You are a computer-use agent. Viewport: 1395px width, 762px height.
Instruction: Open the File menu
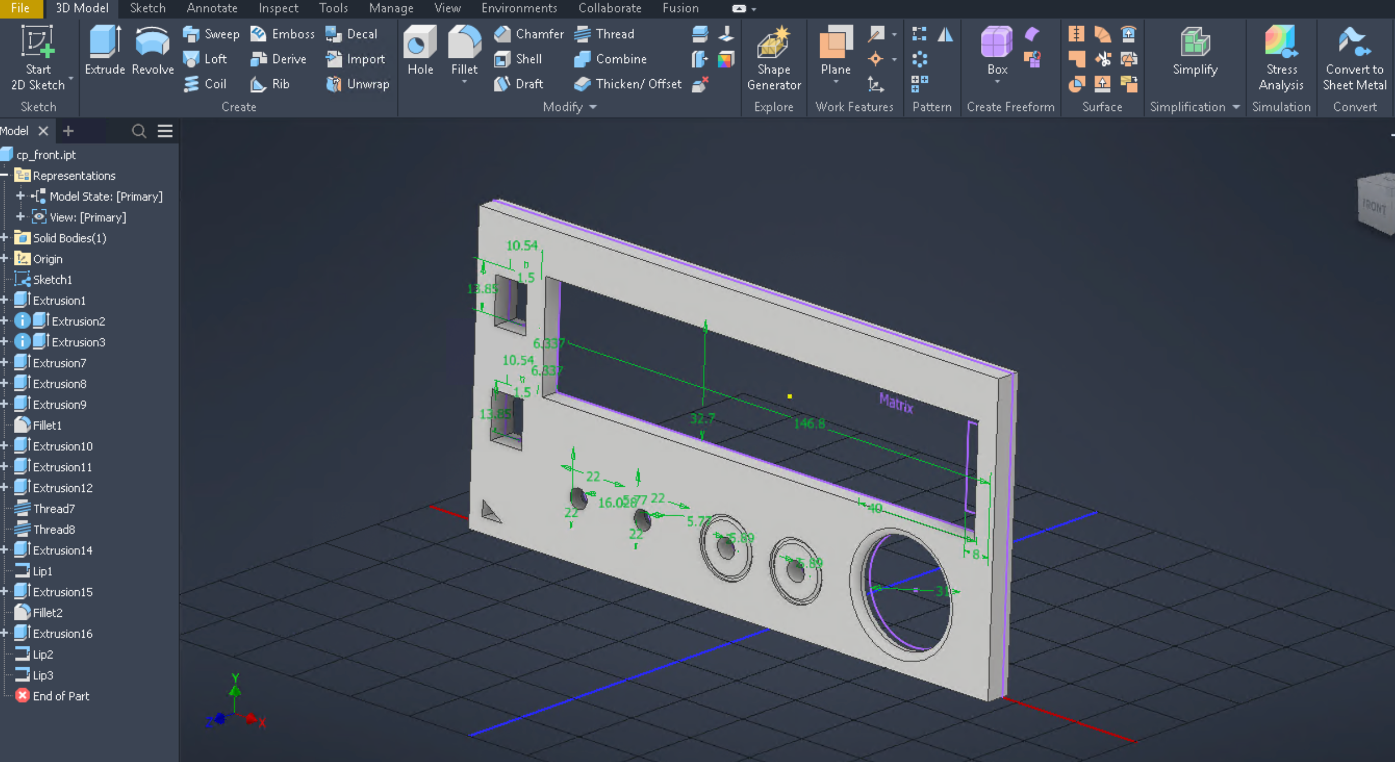20,8
